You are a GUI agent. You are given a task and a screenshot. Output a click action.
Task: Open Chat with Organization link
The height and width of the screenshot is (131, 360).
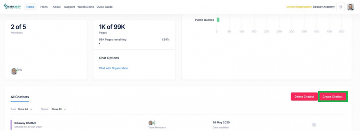[x=114, y=68]
